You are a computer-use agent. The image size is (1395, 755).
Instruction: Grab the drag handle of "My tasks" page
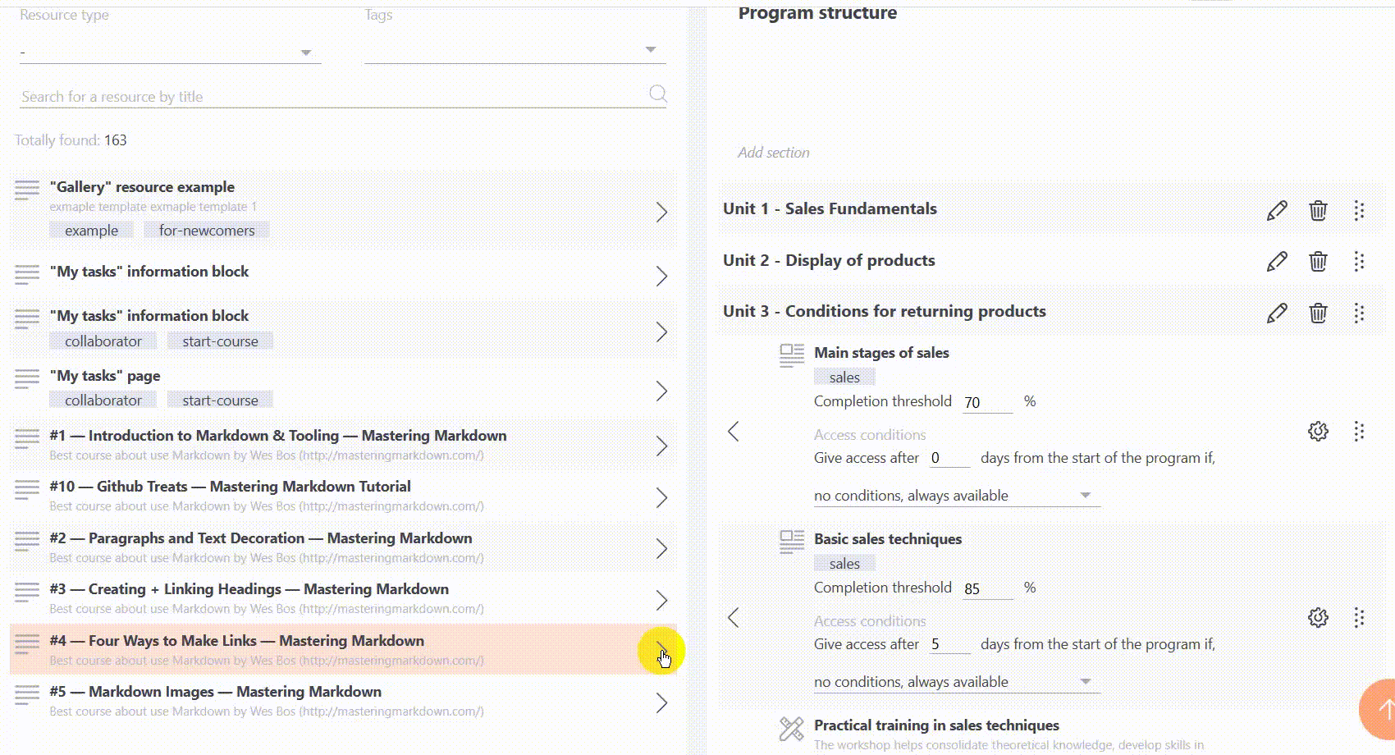(x=27, y=378)
